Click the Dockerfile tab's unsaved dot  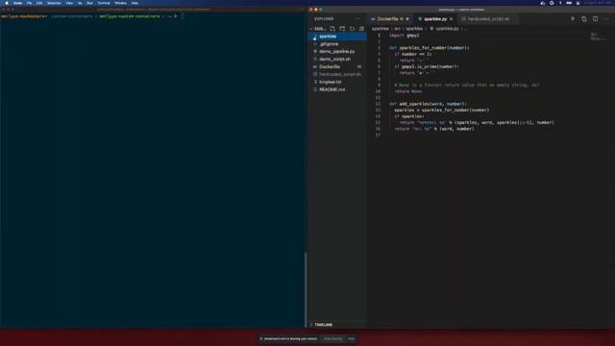pos(407,19)
